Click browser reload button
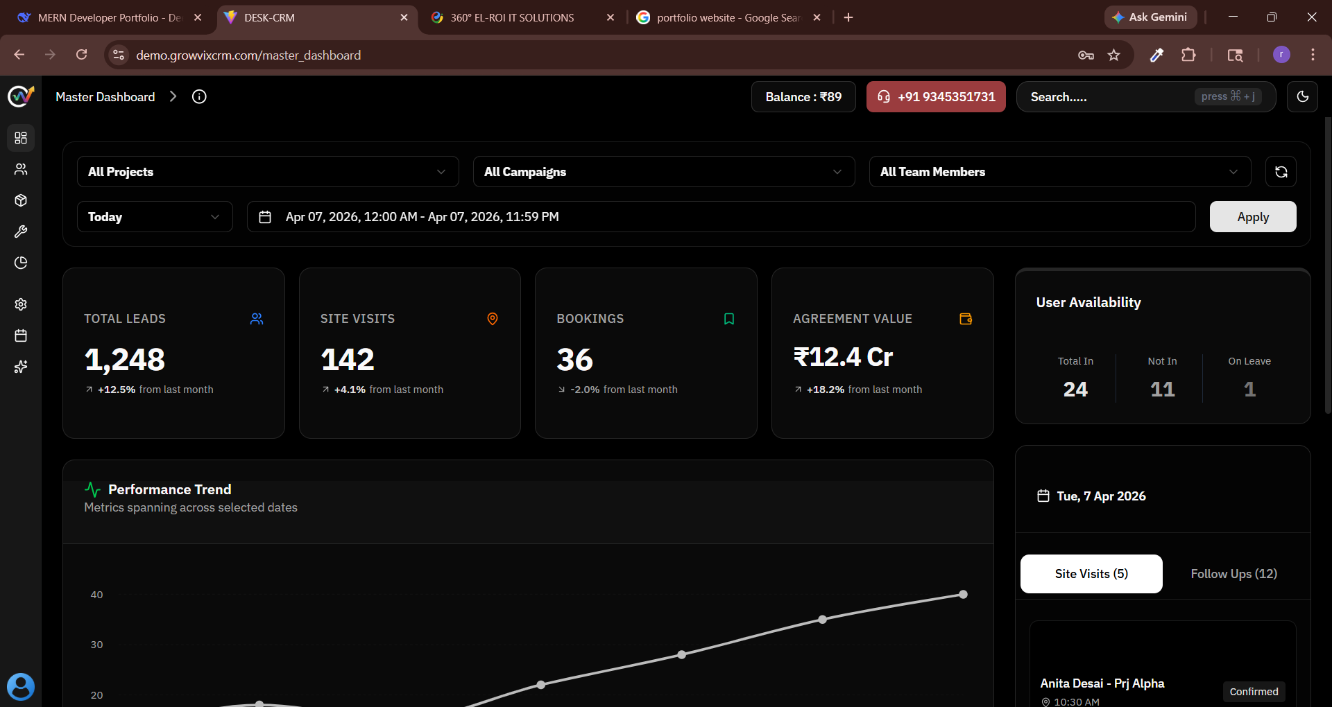Image resolution: width=1332 pixels, height=707 pixels. [82, 55]
